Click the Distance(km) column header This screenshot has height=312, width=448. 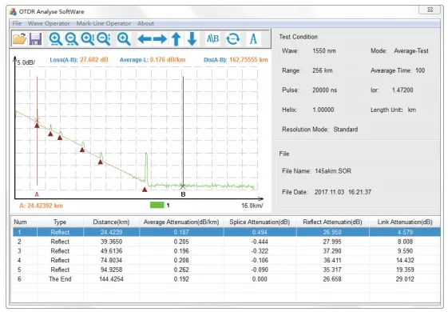(111, 222)
